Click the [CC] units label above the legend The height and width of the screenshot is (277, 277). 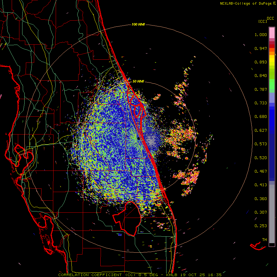click(263, 21)
